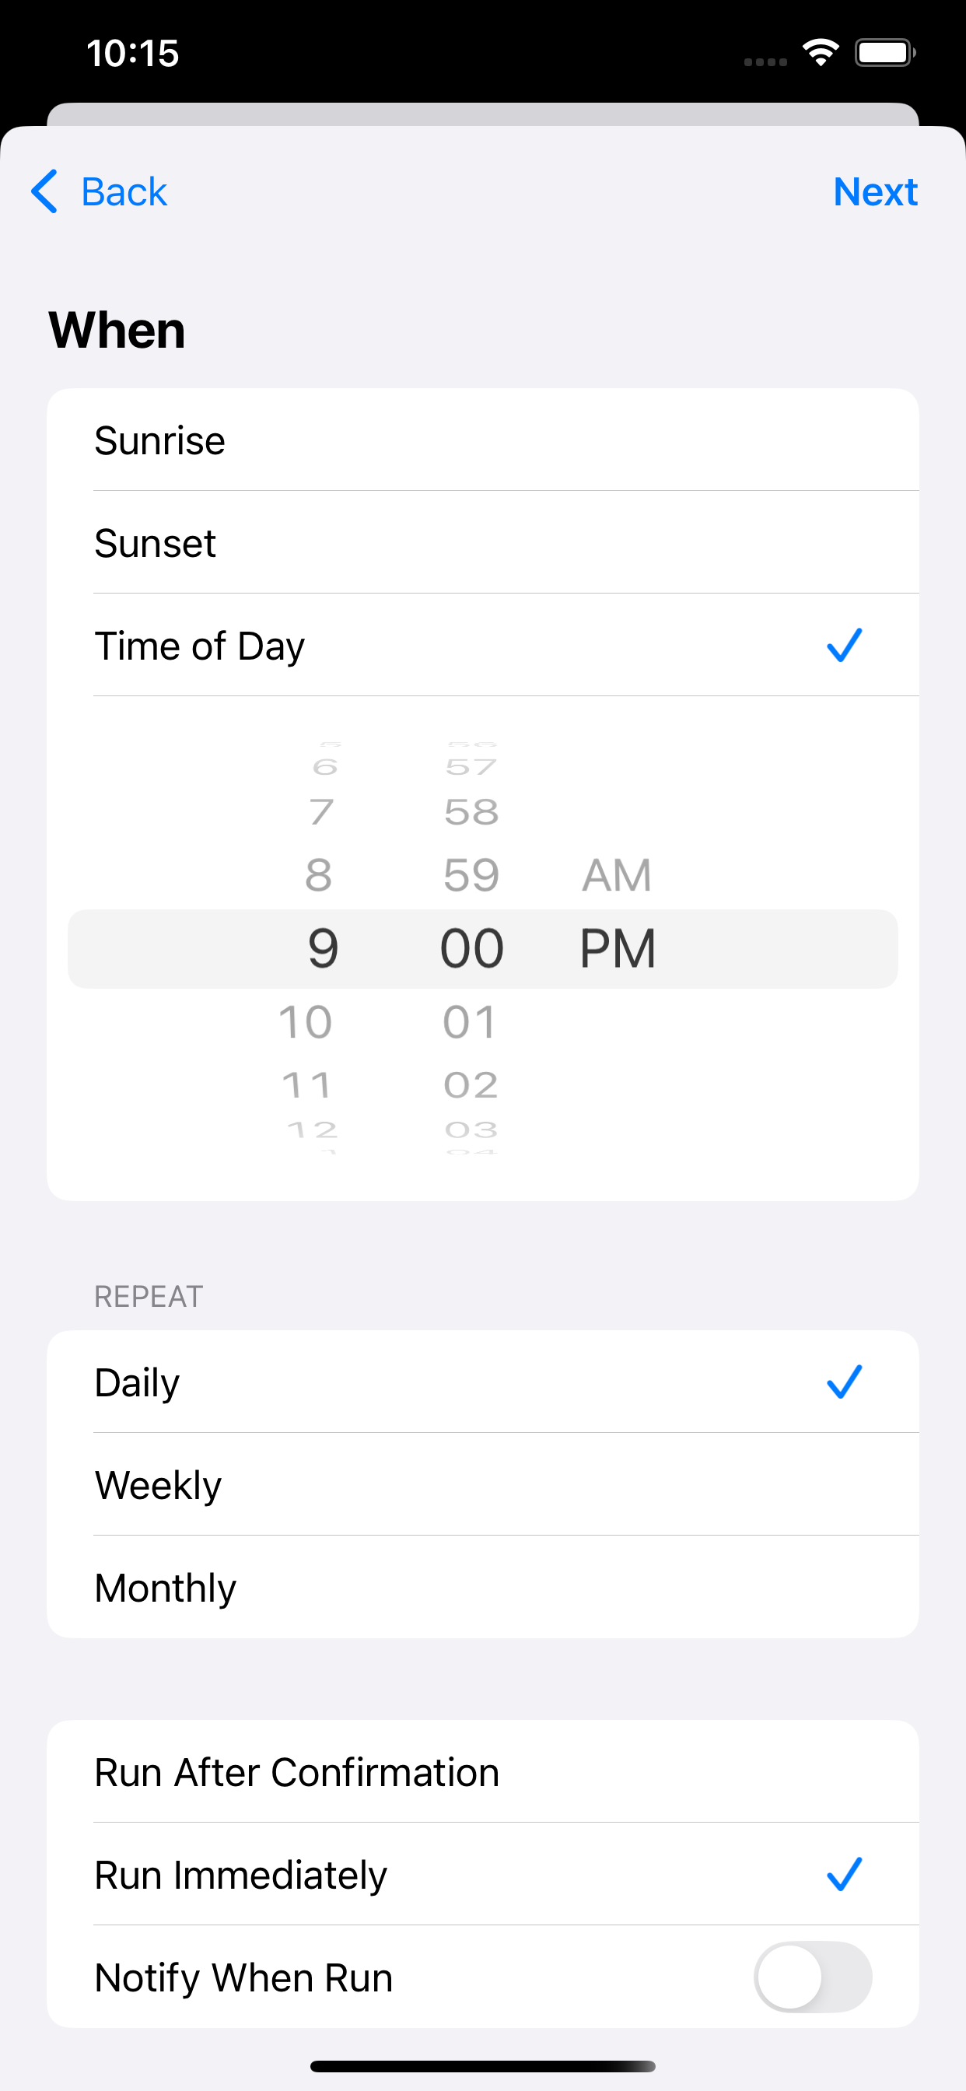This screenshot has width=966, height=2091.
Task: Pick minute 01 in time picker
Action: pos(470,1021)
